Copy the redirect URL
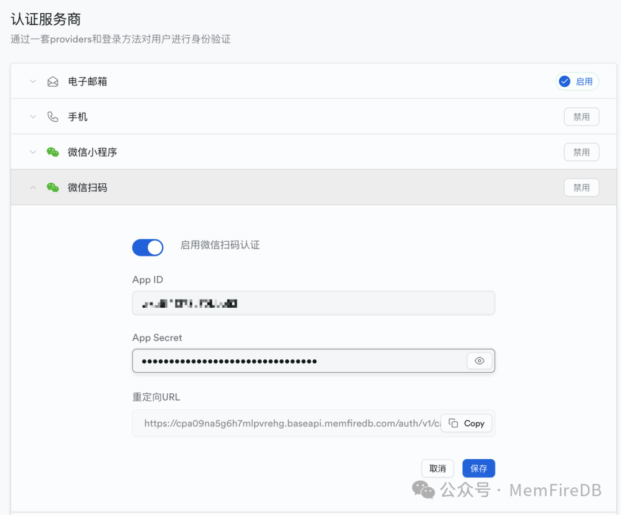 pos(466,423)
